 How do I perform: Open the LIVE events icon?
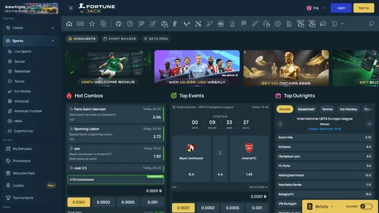click(81, 24)
